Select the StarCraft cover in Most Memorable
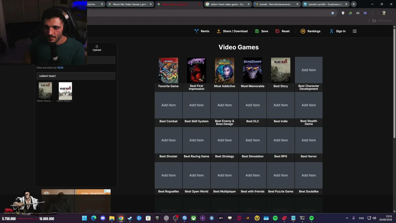 pyautogui.click(x=252, y=70)
